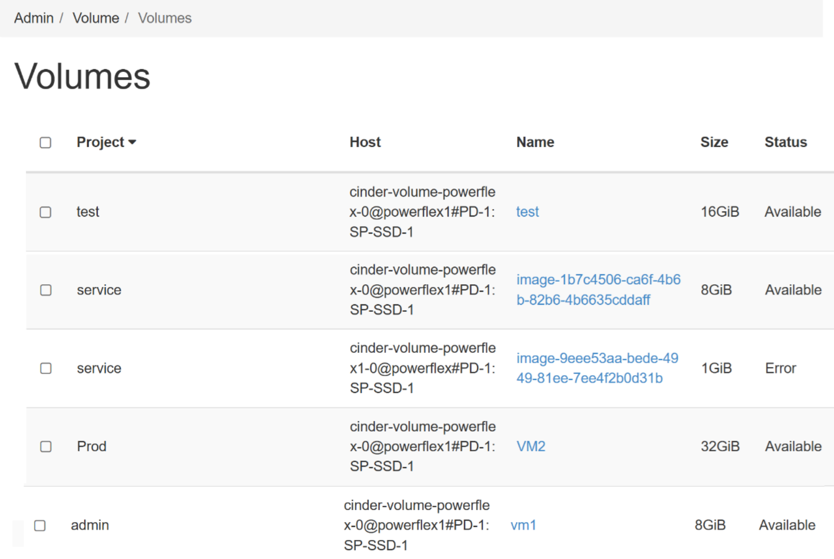Open the test volume link
Screen dimensions: 834x559
click(x=527, y=212)
